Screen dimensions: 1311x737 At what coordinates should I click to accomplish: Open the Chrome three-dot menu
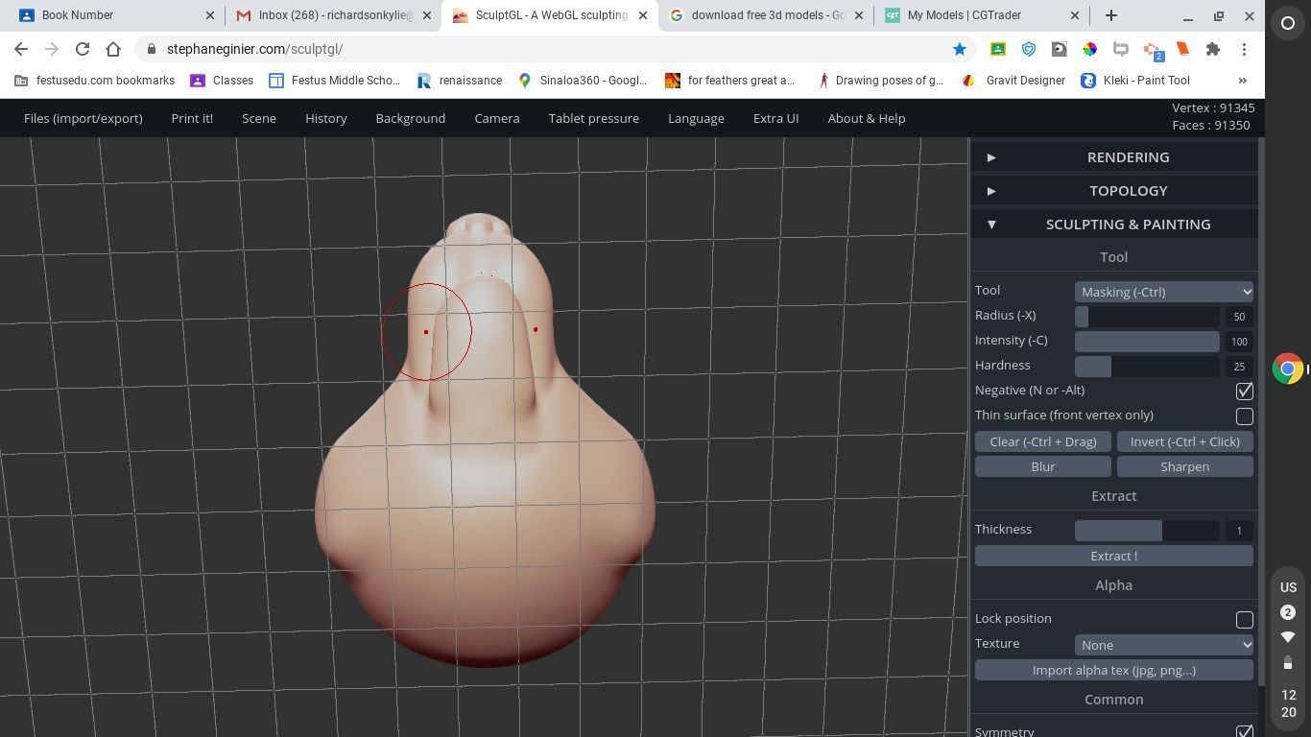tap(1244, 49)
